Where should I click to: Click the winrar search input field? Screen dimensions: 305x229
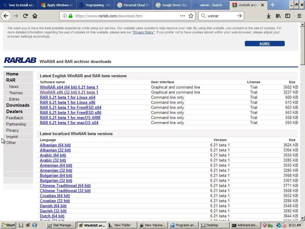(x=221, y=16)
